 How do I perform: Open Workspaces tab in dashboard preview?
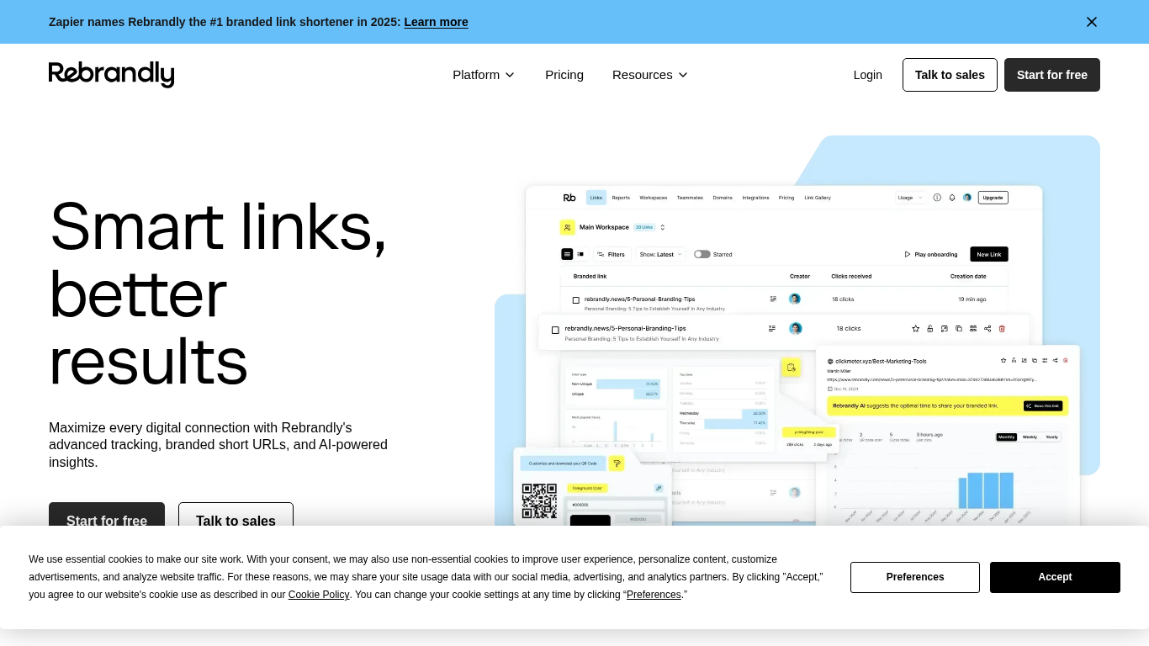click(x=654, y=198)
